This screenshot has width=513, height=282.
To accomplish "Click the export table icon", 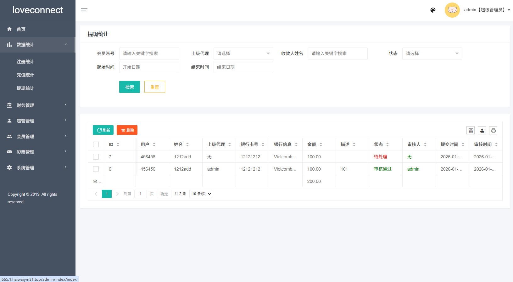I will coord(482,130).
